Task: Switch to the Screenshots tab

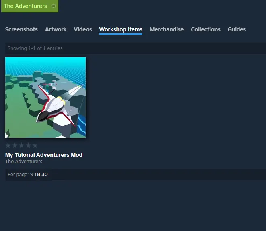Action: click(21, 29)
